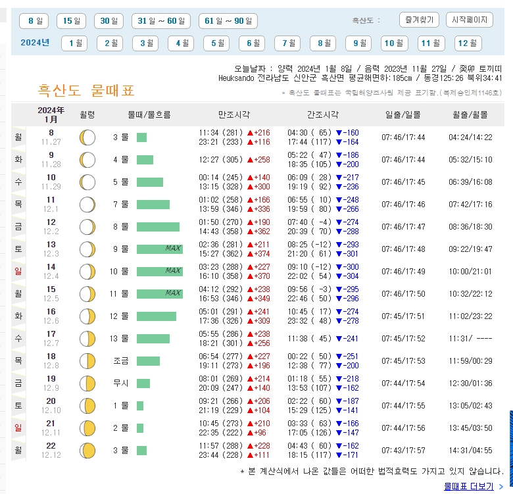Click the MAX tide bar for 9 물
Viewport: 513px width, 494px height.
coord(160,249)
